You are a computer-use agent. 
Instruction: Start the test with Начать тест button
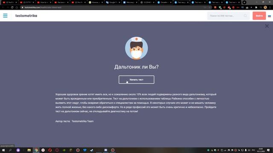tap(136, 79)
